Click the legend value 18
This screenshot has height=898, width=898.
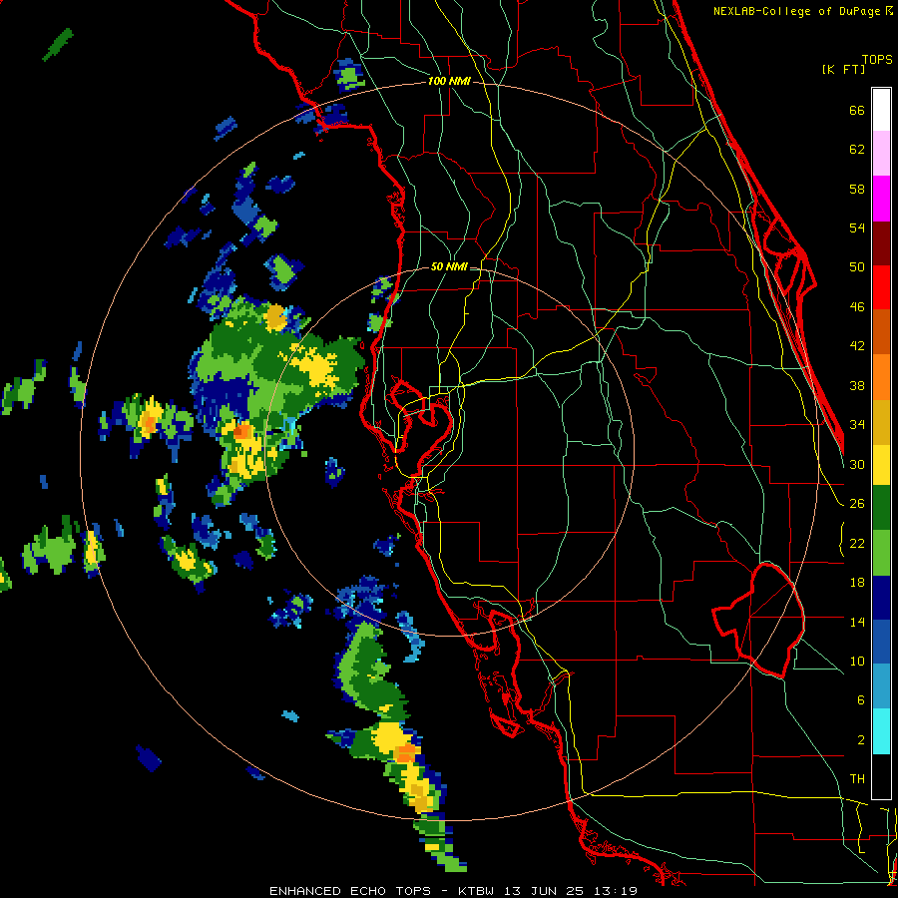pyautogui.click(x=857, y=583)
